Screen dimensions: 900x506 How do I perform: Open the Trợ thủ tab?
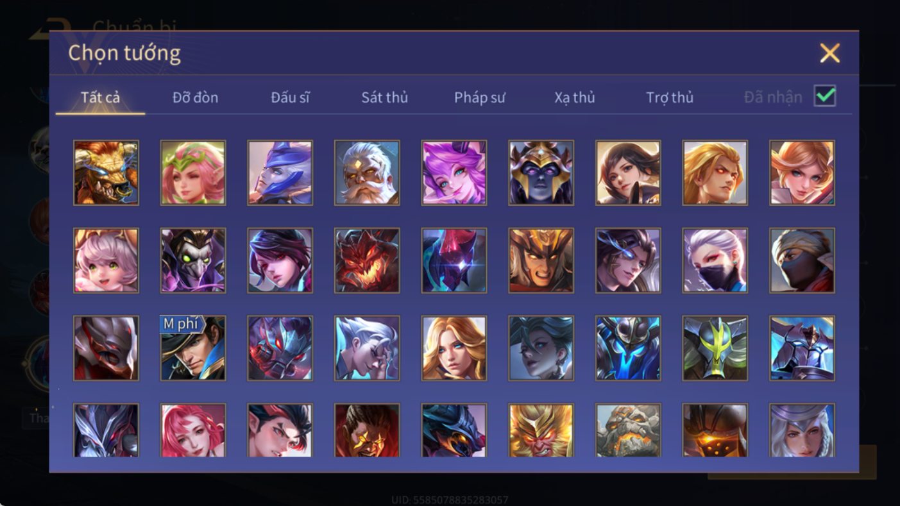670,97
